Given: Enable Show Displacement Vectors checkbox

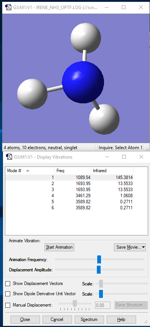Looking at the screenshot, I should 8,283.
